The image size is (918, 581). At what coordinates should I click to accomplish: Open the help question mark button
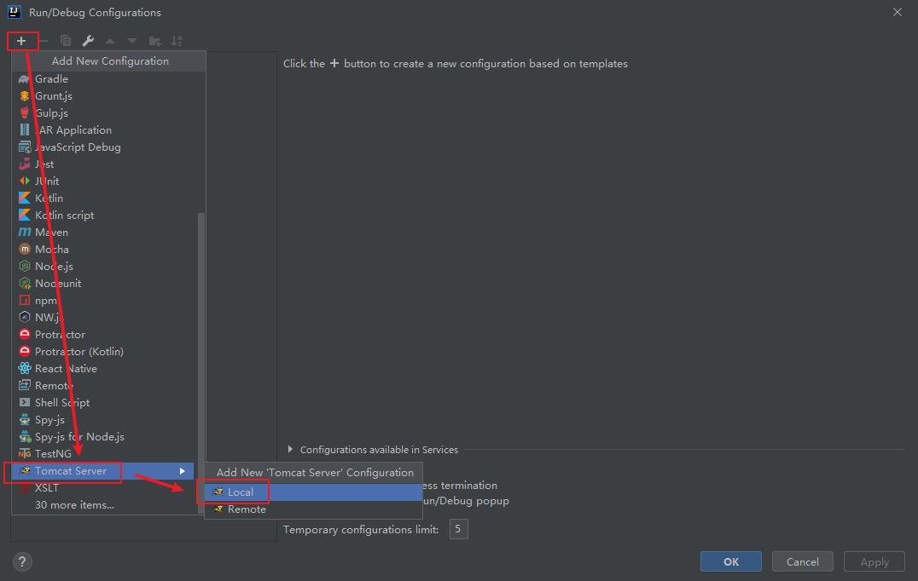coord(22,561)
